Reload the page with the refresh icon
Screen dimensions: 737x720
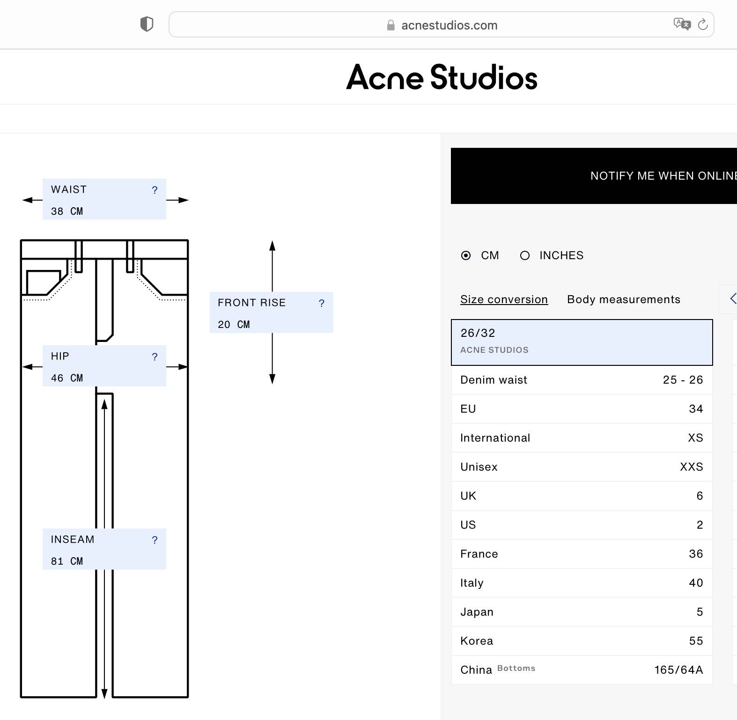[703, 24]
